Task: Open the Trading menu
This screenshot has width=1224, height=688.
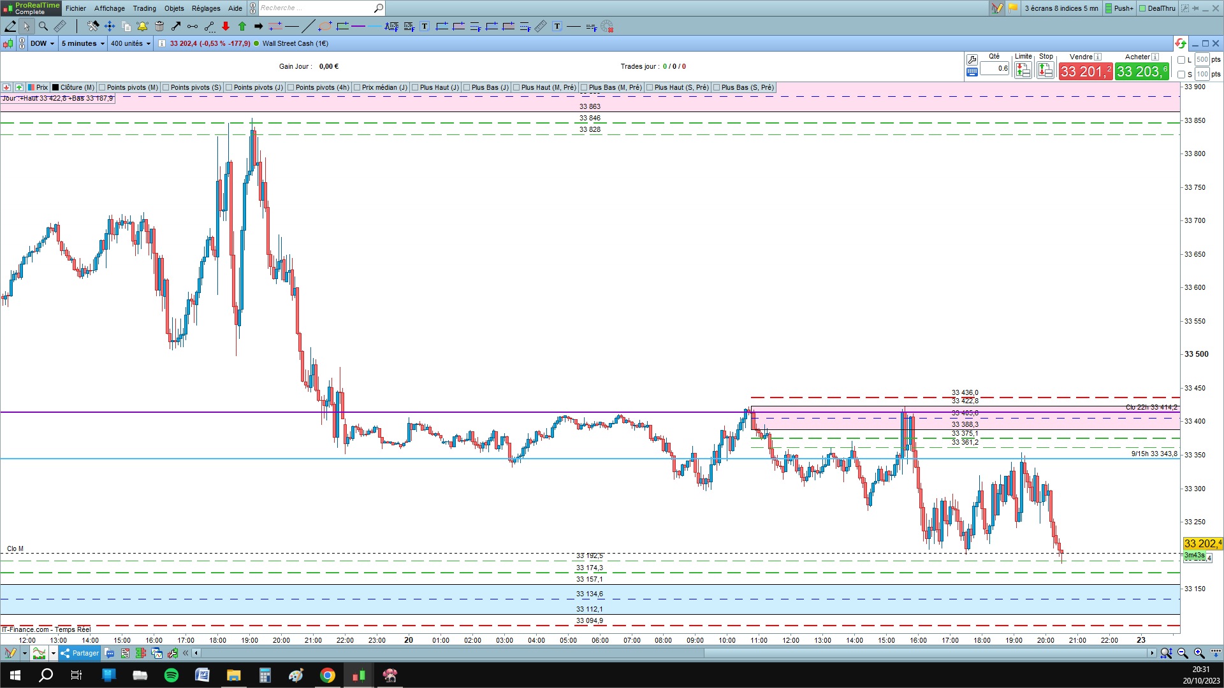Action: (144, 8)
